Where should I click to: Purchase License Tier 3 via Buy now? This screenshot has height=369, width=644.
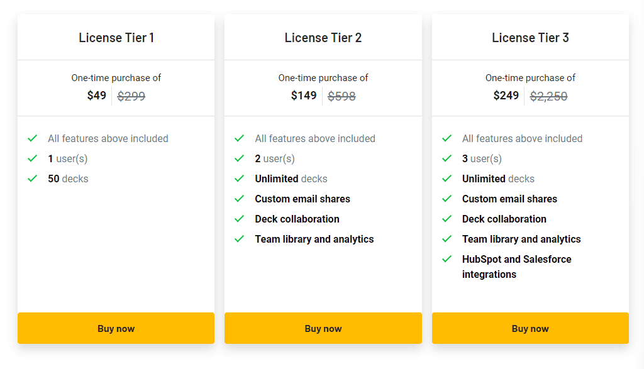coord(530,328)
